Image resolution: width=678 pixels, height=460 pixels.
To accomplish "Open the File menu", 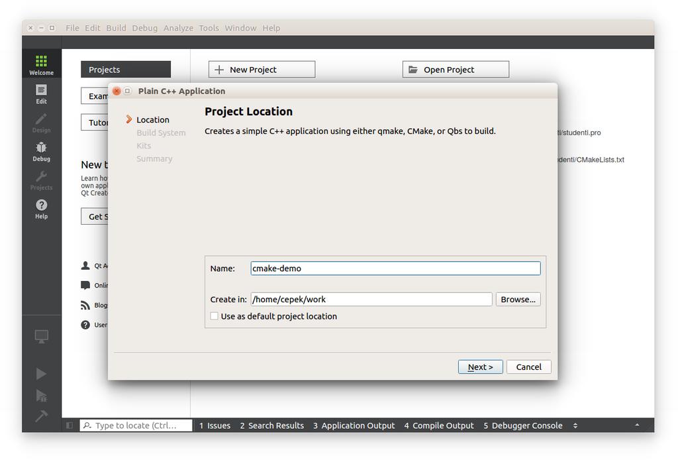I will point(72,28).
